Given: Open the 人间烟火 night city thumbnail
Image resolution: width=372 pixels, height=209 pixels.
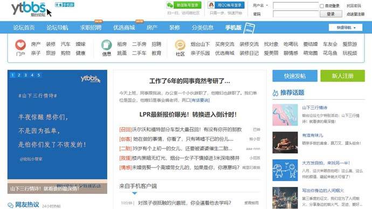Looking at the screenshot, I should click(285, 198).
